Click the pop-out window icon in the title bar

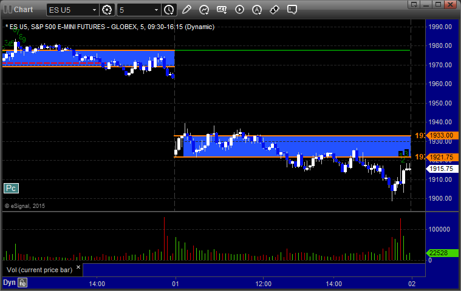414,4
